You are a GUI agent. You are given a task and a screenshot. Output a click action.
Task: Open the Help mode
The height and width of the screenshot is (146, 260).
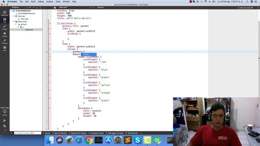coord(4,48)
